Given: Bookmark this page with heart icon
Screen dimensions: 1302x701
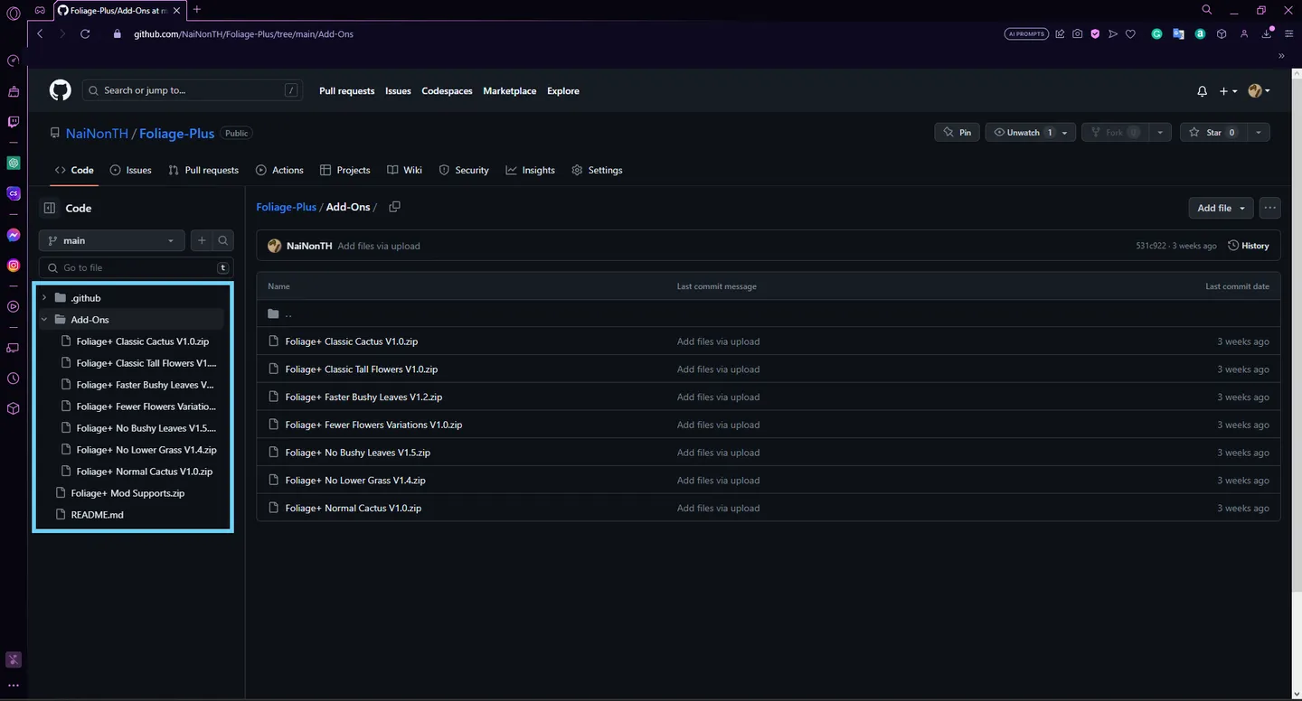Looking at the screenshot, I should (1130, 34).
